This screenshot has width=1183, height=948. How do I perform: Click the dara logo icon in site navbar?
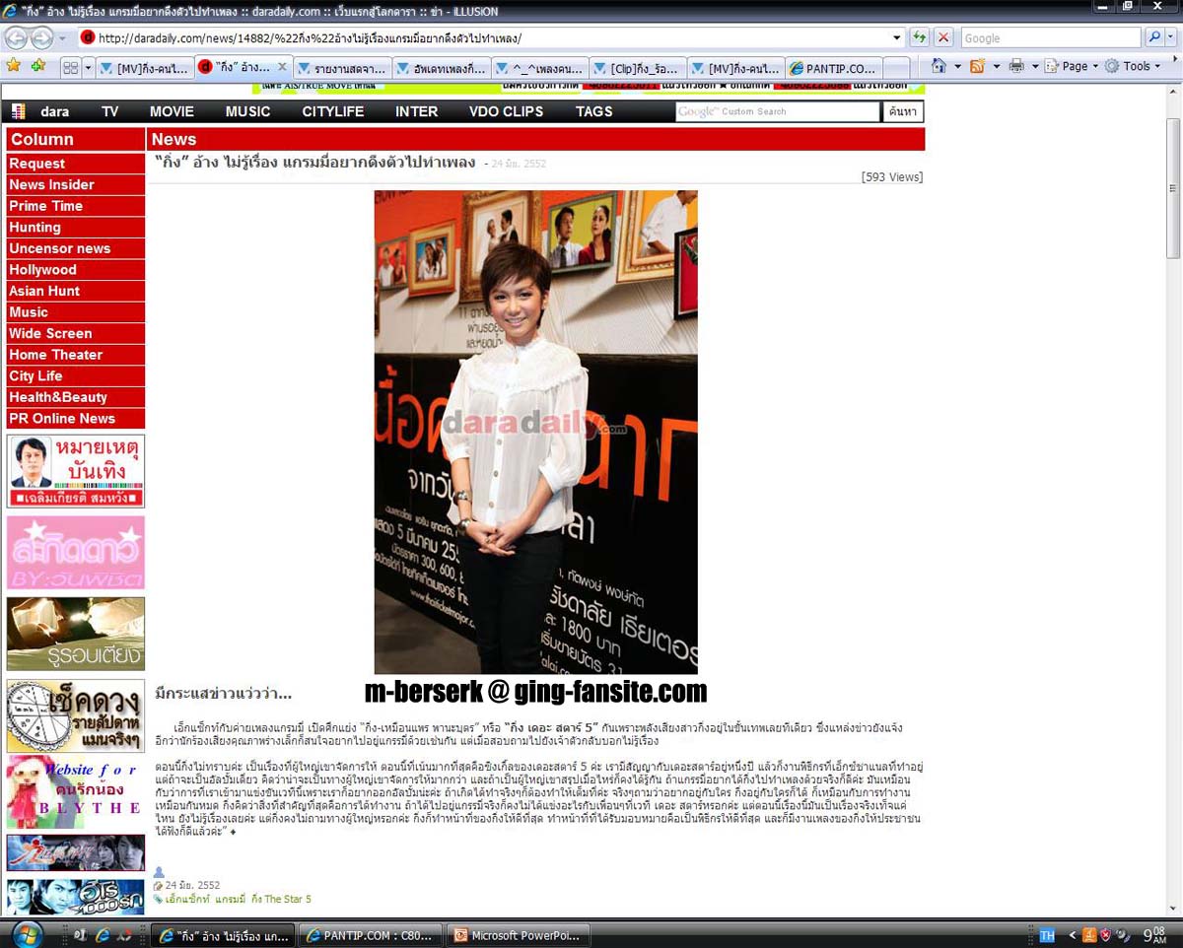[18, 111]
